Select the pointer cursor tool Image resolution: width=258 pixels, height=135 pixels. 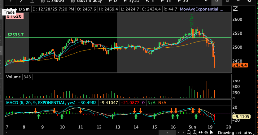coord(212,133)
